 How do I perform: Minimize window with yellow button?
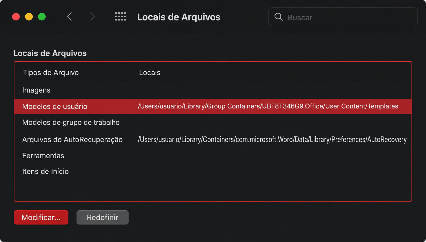(x=29, y=17)
